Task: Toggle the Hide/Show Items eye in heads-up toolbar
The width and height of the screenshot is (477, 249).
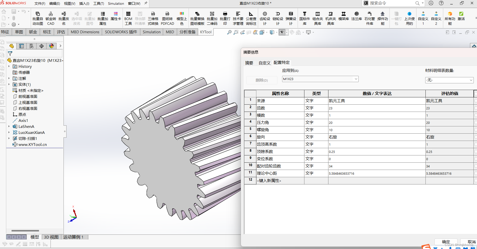Action: (282, 32)
